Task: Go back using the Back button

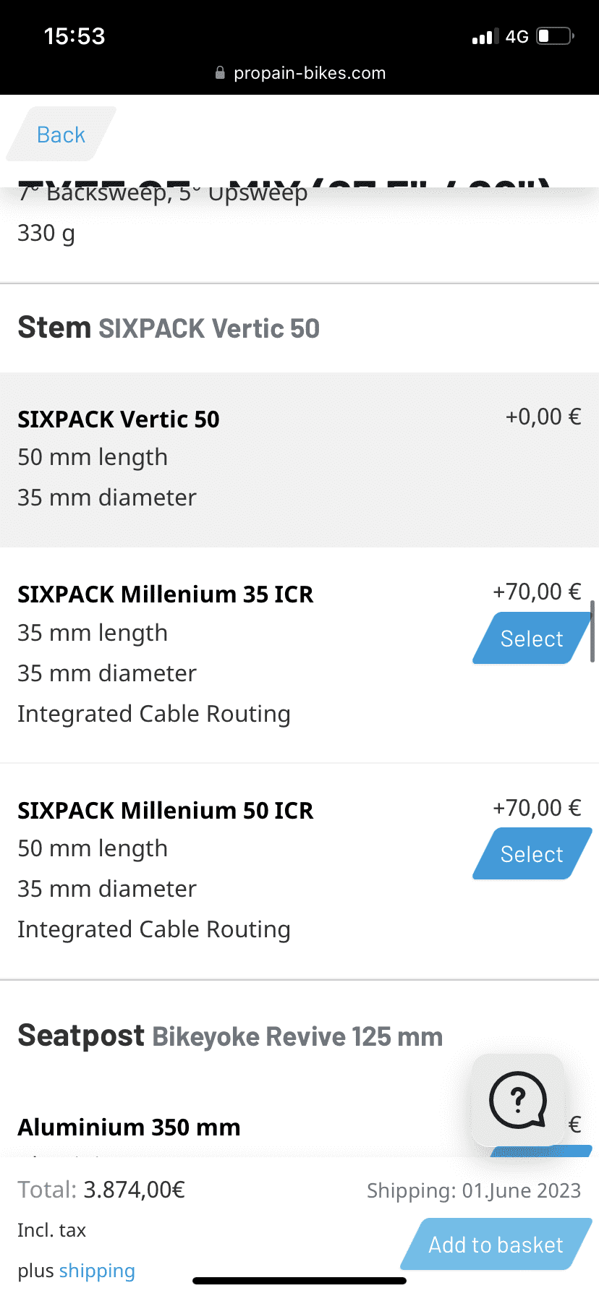Action: coord(61,135)
